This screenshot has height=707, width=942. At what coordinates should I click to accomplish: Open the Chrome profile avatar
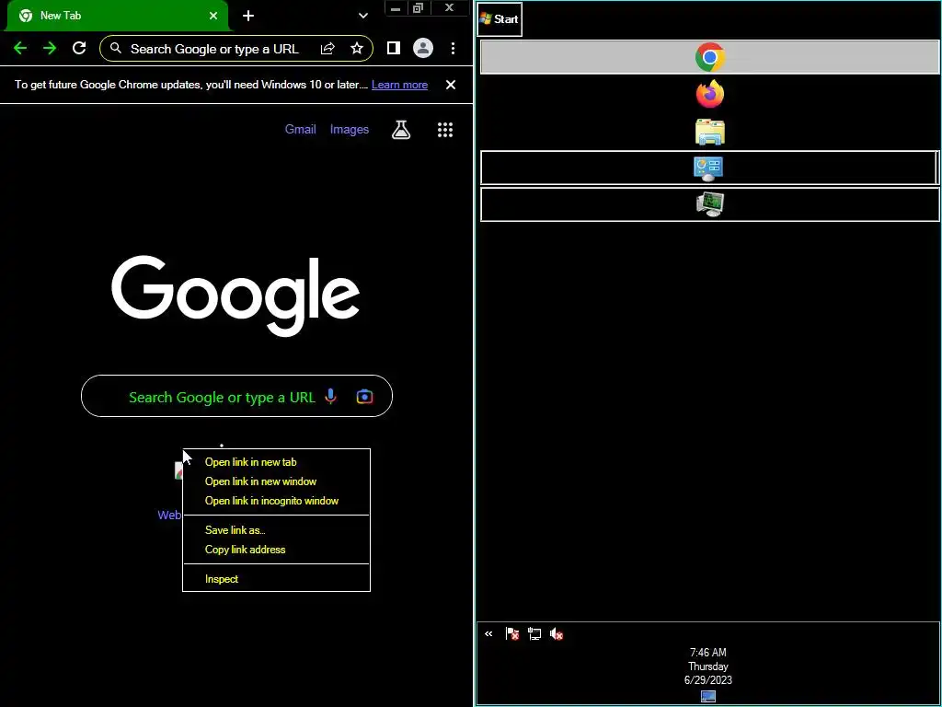click(x=423, y=48)
